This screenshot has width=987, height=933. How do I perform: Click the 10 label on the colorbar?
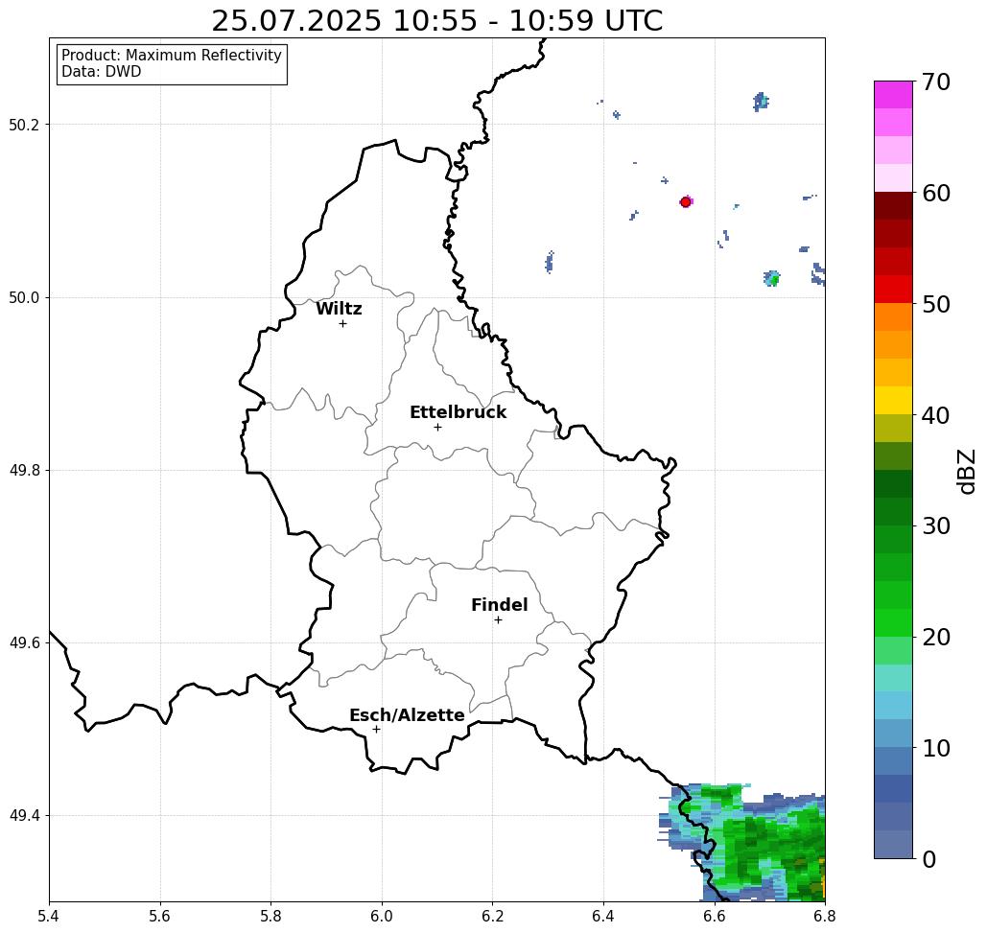click(x=935, y=748)
